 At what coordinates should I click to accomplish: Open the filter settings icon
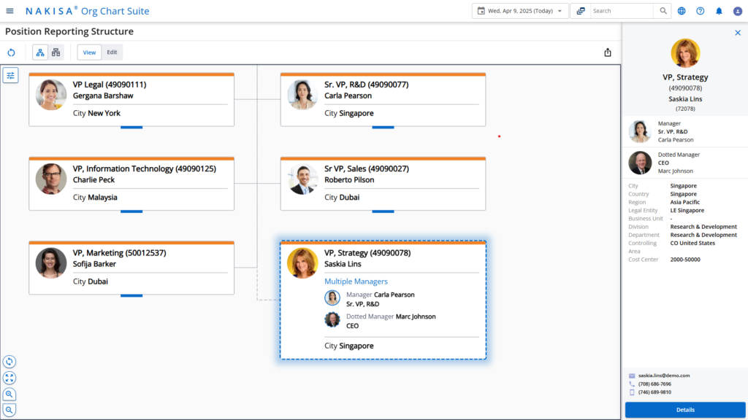pos(10,75)
